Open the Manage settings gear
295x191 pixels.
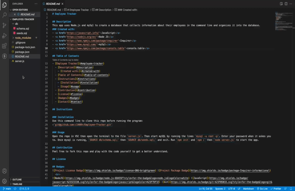pos(4,181)
